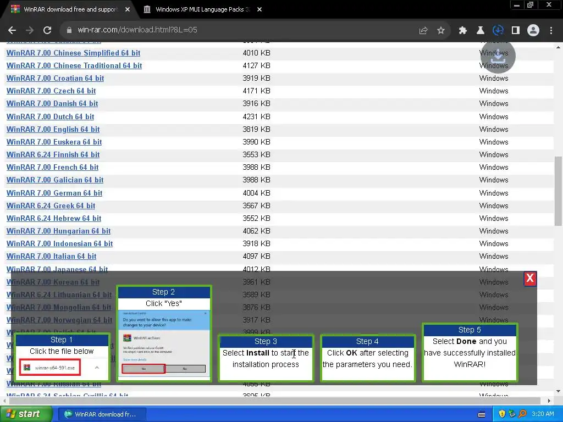Download WinRAR 7.00 French 64 bit
The width and height of the screenshot is (563, 422).
coord(52,167)
